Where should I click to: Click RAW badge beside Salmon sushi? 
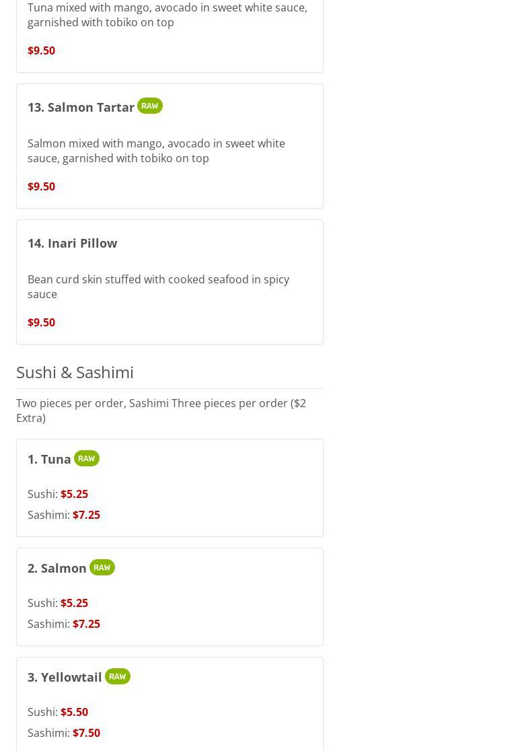(x=102, y=567)
